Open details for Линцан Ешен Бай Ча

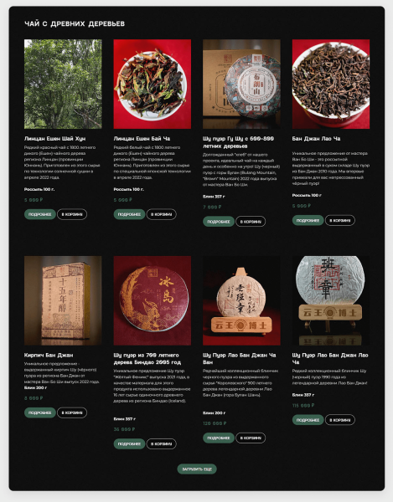129,214
